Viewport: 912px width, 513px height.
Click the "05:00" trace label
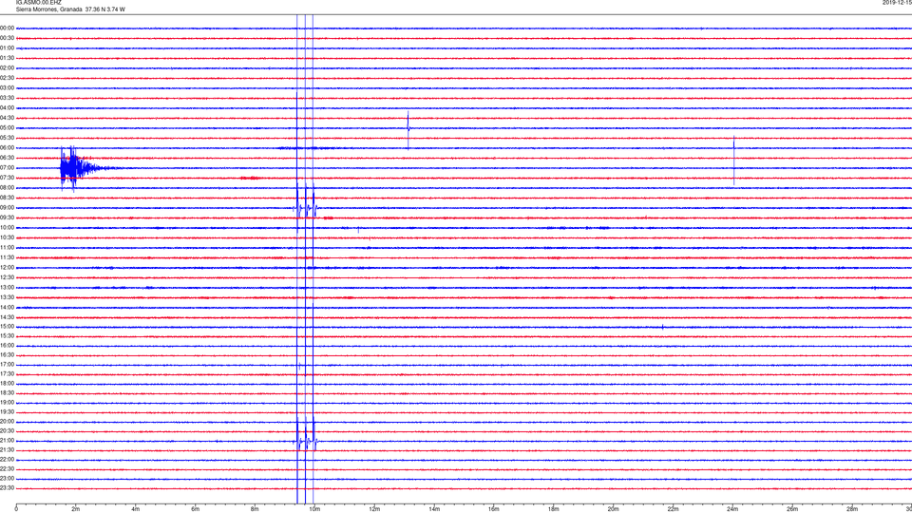[x=7, y=128]
